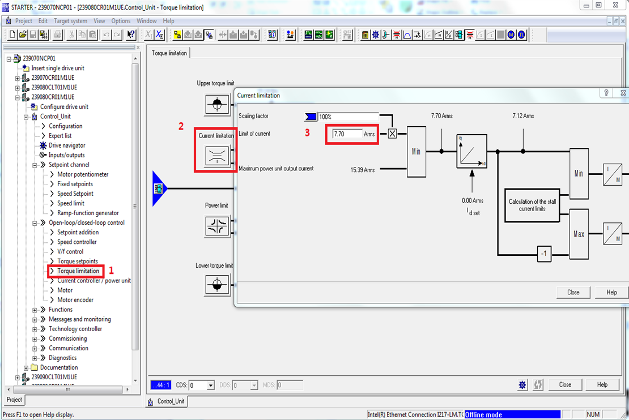Collapse the Setpoint channel tree node
Image resolution: width=629 pixels, height=420 pixels.
35,165
